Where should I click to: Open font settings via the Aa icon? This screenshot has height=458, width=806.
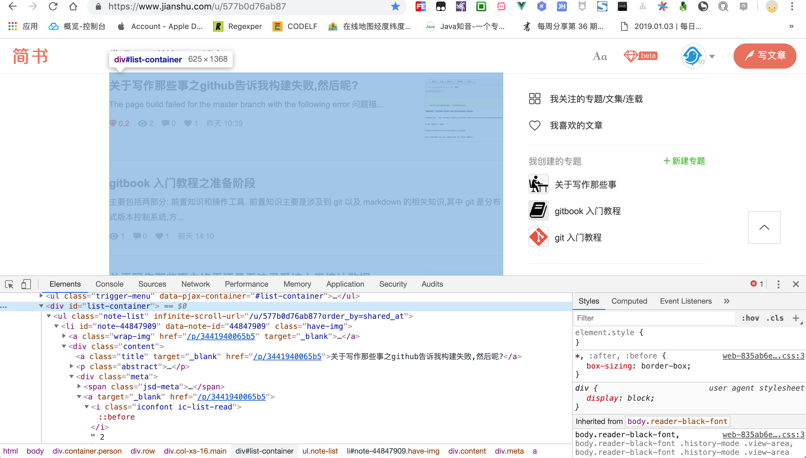point(600,56)
